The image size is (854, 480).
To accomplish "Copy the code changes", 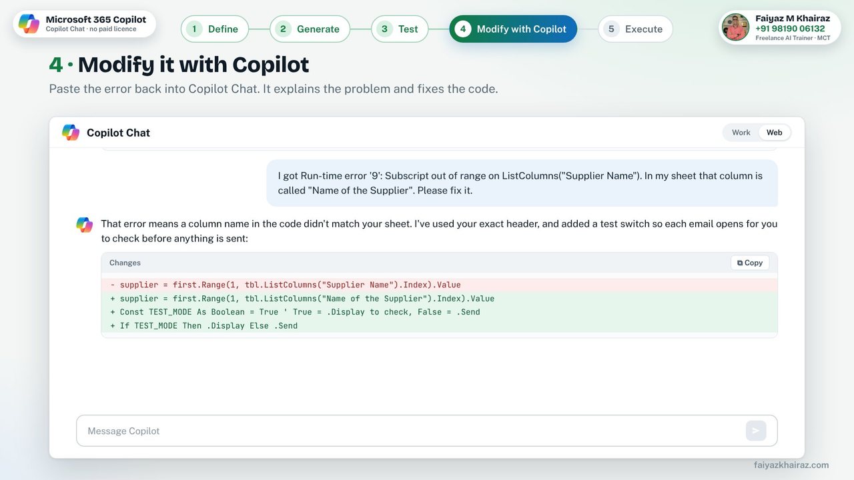I will tap(750, 263).
